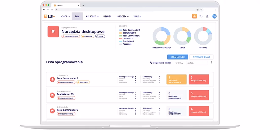The height and width of the screenshot is (130, 260).
Task: Click the DODAJ LICENCJĘ button
Action: pyautogui.click(x=177, y=57)
